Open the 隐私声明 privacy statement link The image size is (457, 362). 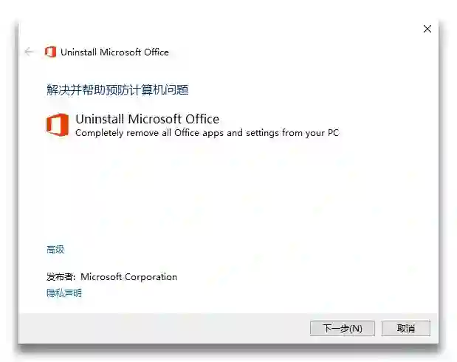tap(64, 293)
